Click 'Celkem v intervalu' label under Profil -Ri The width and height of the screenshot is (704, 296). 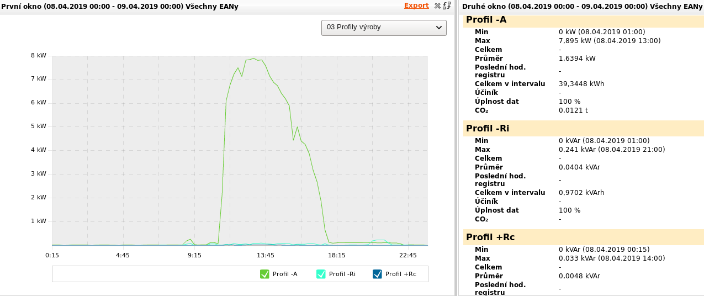pos(510,193)
